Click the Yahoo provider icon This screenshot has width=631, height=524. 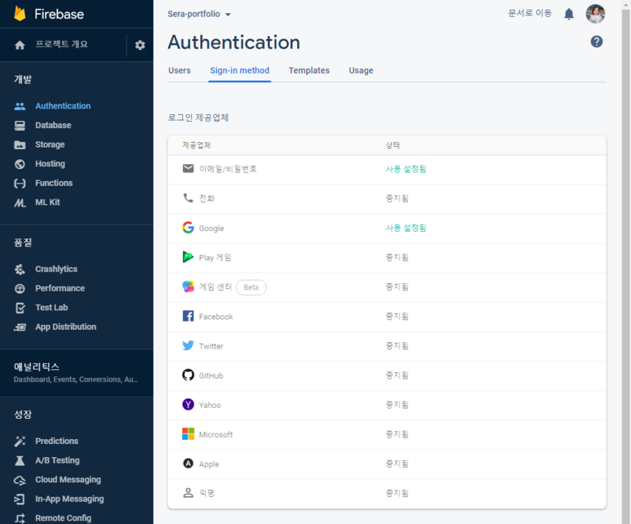pos(188,405)
